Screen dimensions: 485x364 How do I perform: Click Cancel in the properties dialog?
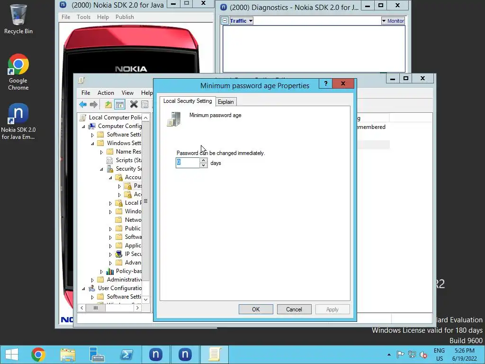tap(294, 309)
